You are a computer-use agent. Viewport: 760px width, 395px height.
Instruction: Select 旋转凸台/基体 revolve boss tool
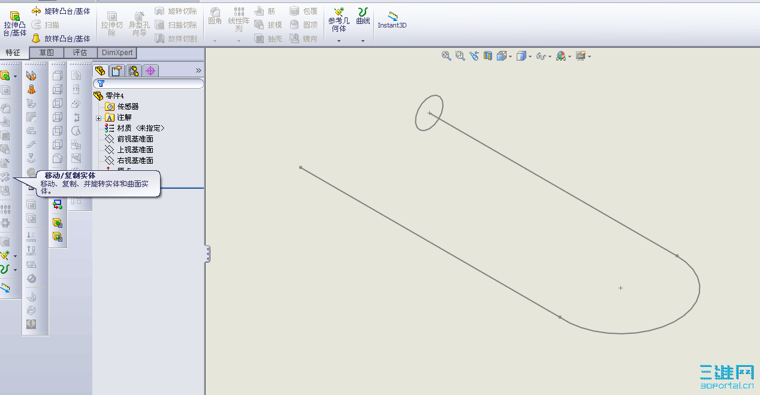61,11
